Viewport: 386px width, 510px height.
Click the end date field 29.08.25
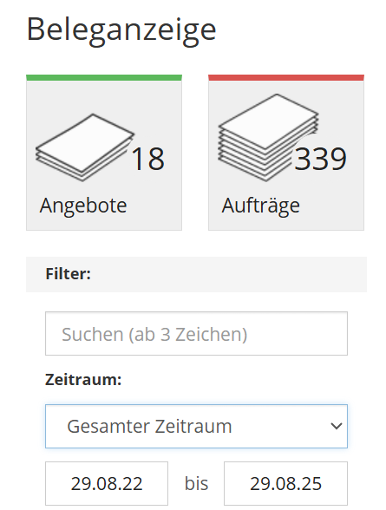pos(286,483)
